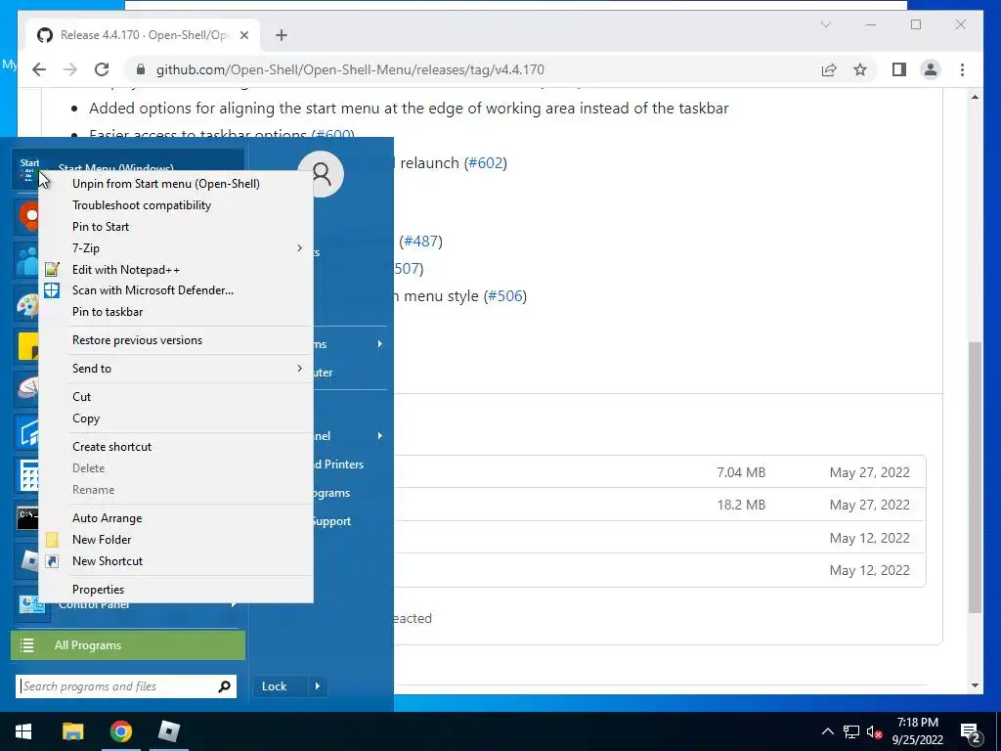Click the Notepad++ icon in context menu
Viewport: 1001px width, 751px height.
52,270
